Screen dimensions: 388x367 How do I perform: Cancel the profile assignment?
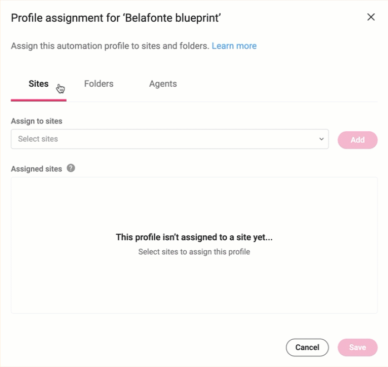[x=307, y=348]
